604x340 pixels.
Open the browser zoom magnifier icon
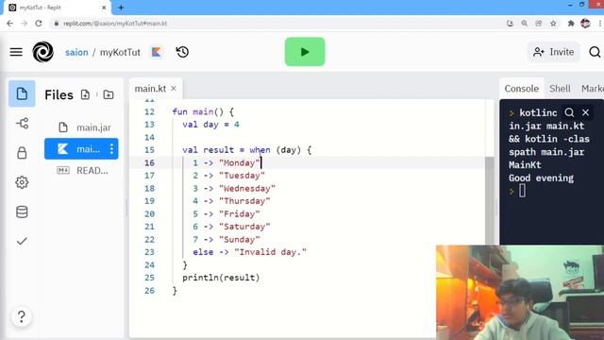click(525, 24)
